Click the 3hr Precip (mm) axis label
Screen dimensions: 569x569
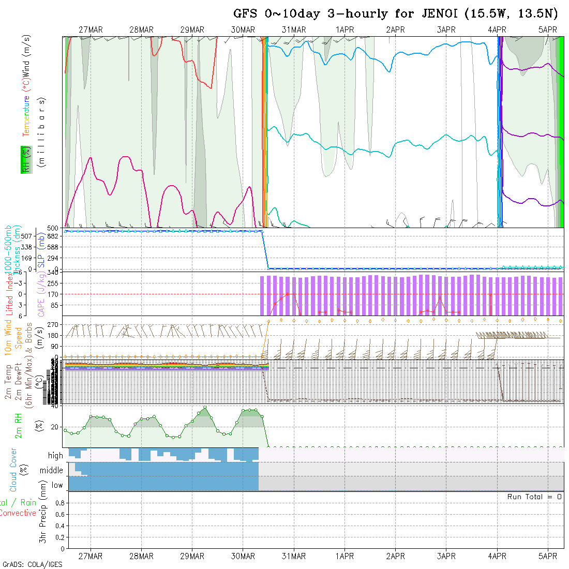pos(45,519)
